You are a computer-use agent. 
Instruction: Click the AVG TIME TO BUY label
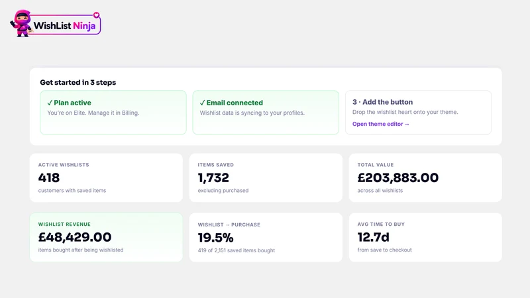381,224
